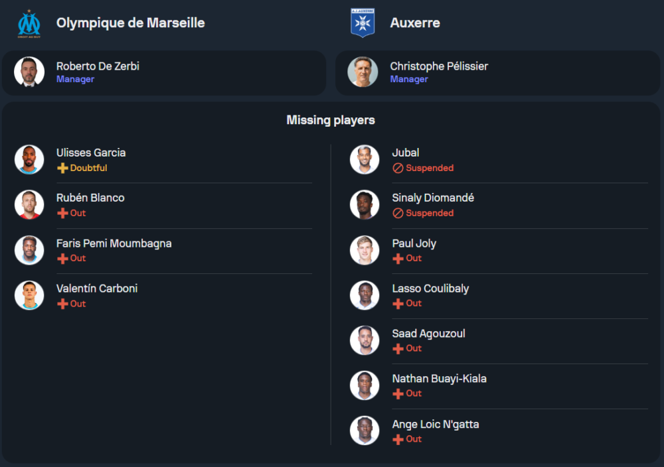The image size is (664, 467).
Task: Click the Auxerre club crest
Action: coord(363,23)
